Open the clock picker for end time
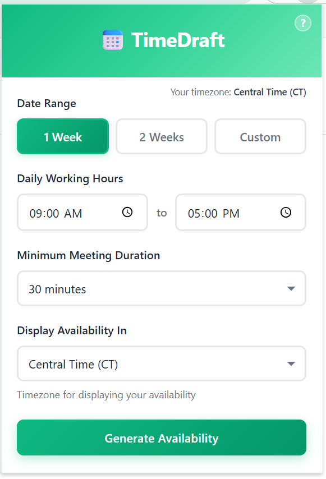326x479 pixels. click(286, 213)
